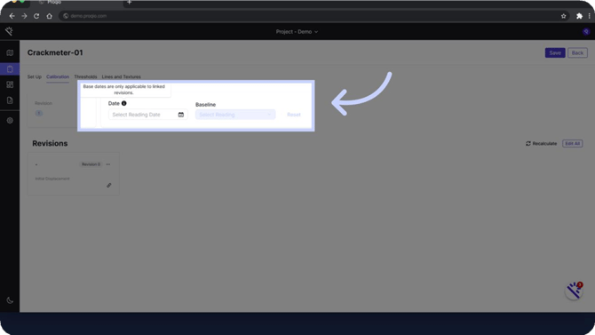The height and width of the screenshot is (335, 595).
Task: Open the Project - Demo dropdown
Action: (x=297, y=31)
